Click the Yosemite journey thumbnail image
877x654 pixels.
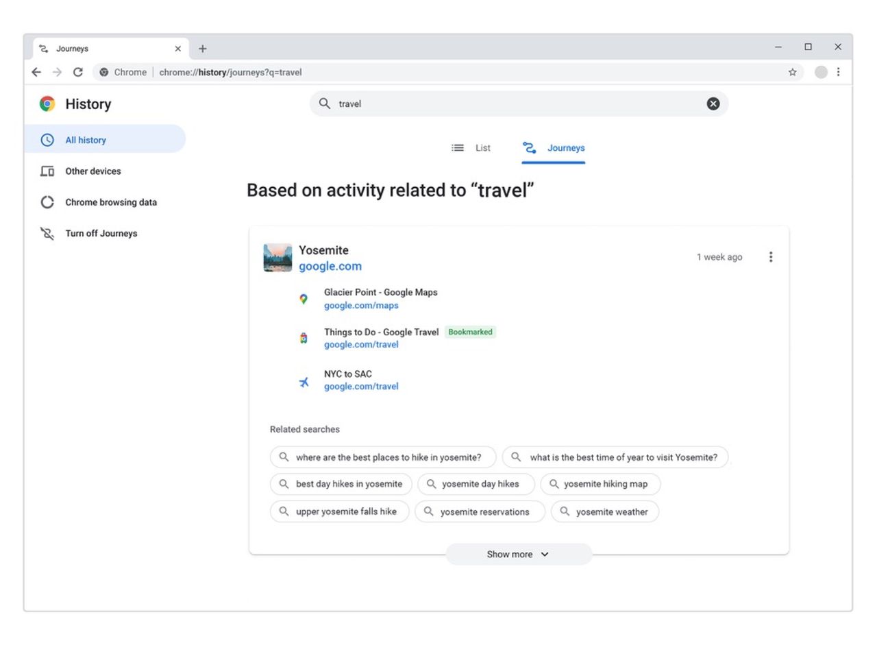click(x=277, y=258)
